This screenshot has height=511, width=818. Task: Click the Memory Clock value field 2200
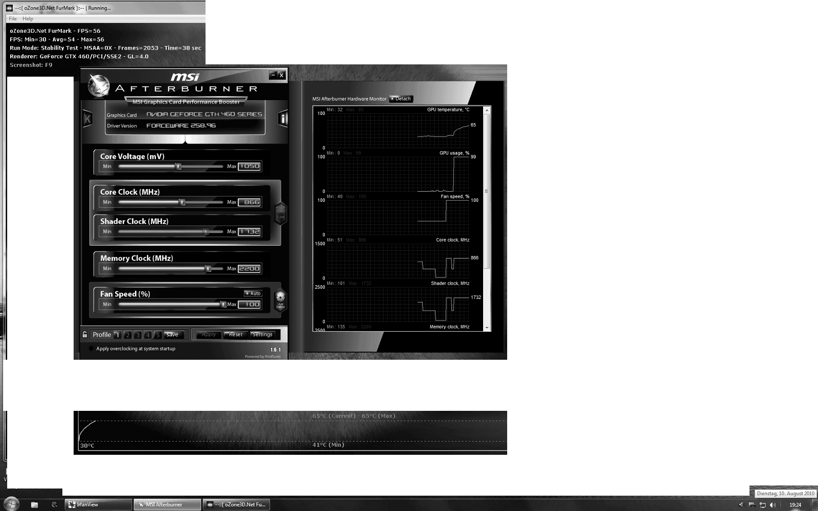pos(249,269)
